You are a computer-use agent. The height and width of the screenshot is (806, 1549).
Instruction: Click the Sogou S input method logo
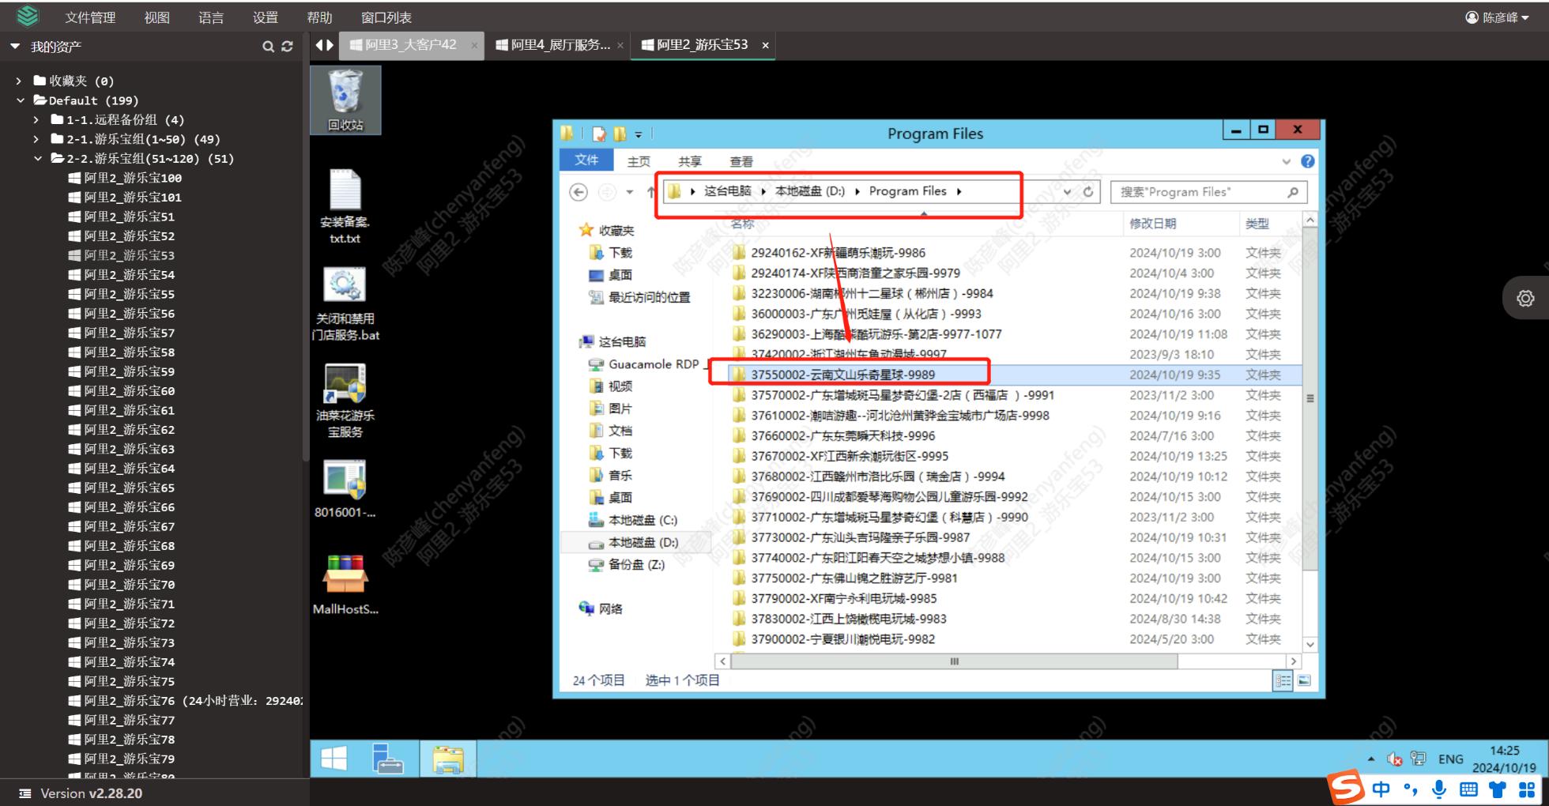tap(1346, 788)
